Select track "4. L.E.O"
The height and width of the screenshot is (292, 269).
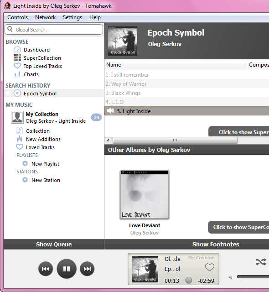(x=187, y=102)
